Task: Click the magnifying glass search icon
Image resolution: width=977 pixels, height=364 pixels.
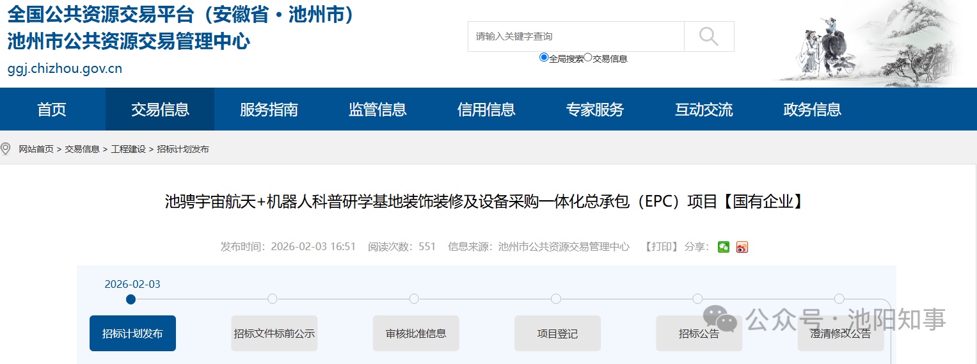Action: point(708,36)
